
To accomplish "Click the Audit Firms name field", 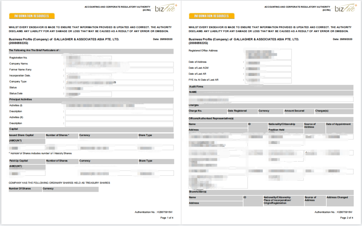I will (271, 99).
